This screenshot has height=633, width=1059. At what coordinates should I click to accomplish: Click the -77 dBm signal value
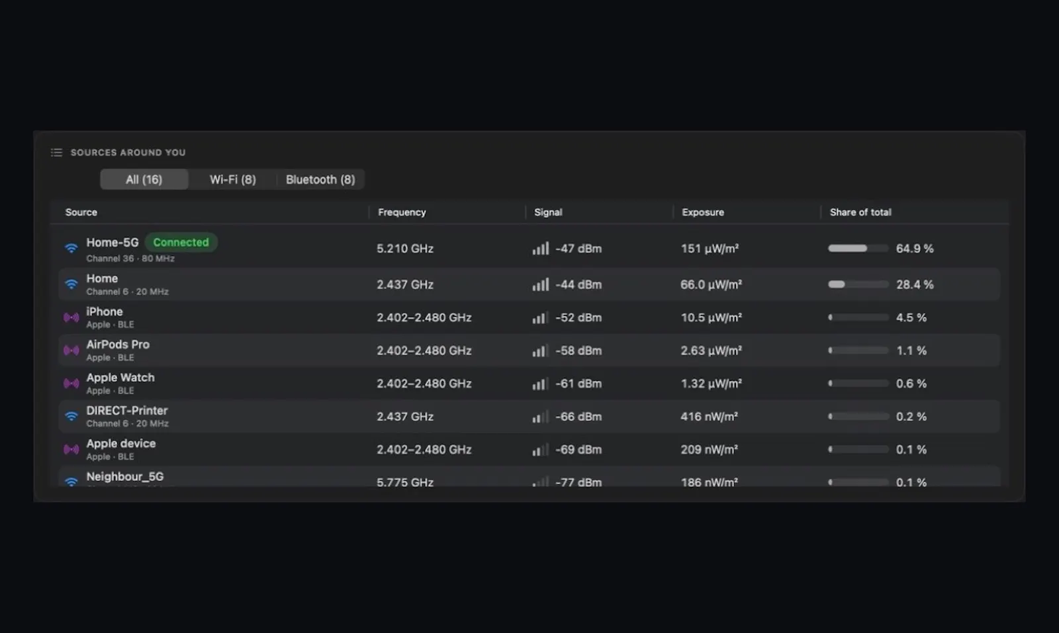coord(578,482)
